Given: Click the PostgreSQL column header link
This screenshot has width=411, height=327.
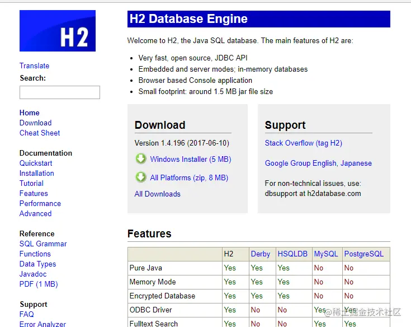Looking at the screenshot, I should tap(364, 254).
